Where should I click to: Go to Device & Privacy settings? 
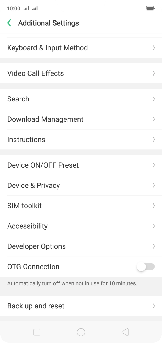[33, 185]
